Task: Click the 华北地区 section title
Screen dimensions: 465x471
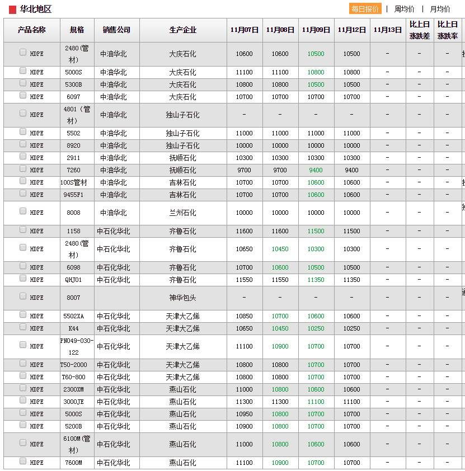Action: tap(36, 10)
